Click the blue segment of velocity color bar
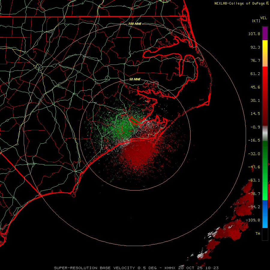The height and width of the screenshot is (270, 270). 265,214
